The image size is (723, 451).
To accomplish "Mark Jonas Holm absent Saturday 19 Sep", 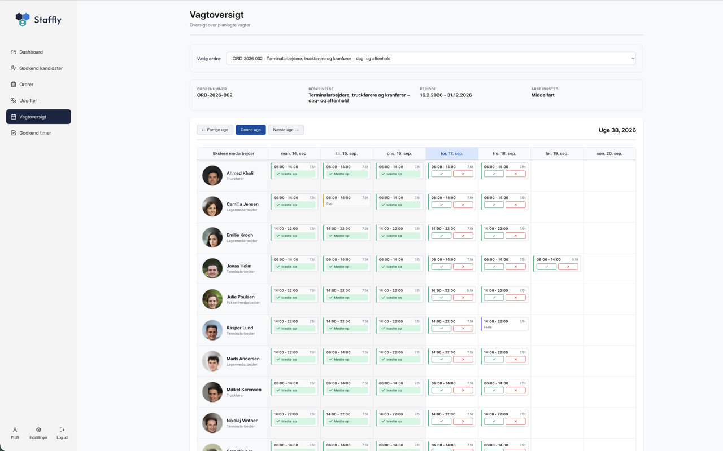I will 568,267.
